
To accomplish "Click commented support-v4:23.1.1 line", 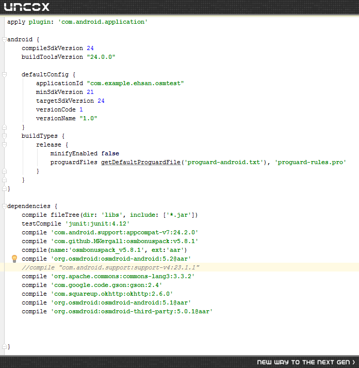I will tap(111, 267).
